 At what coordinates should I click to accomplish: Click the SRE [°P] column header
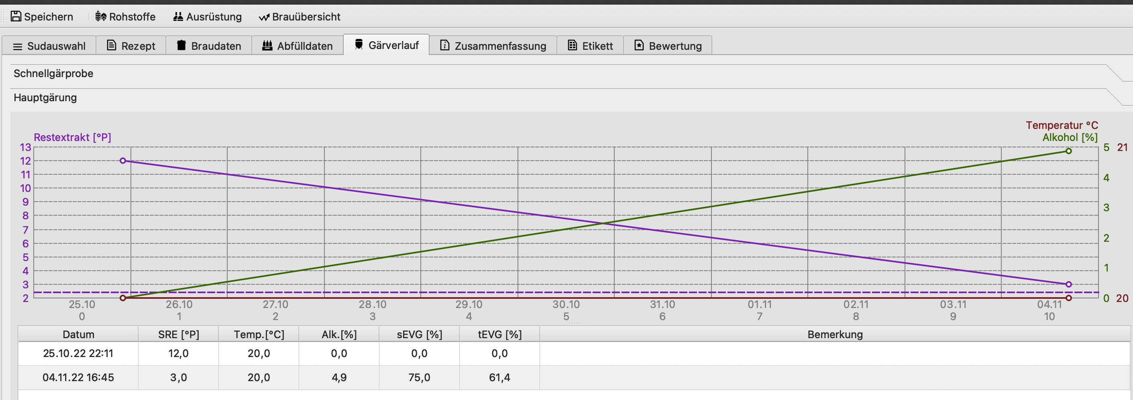pos(178,335)
